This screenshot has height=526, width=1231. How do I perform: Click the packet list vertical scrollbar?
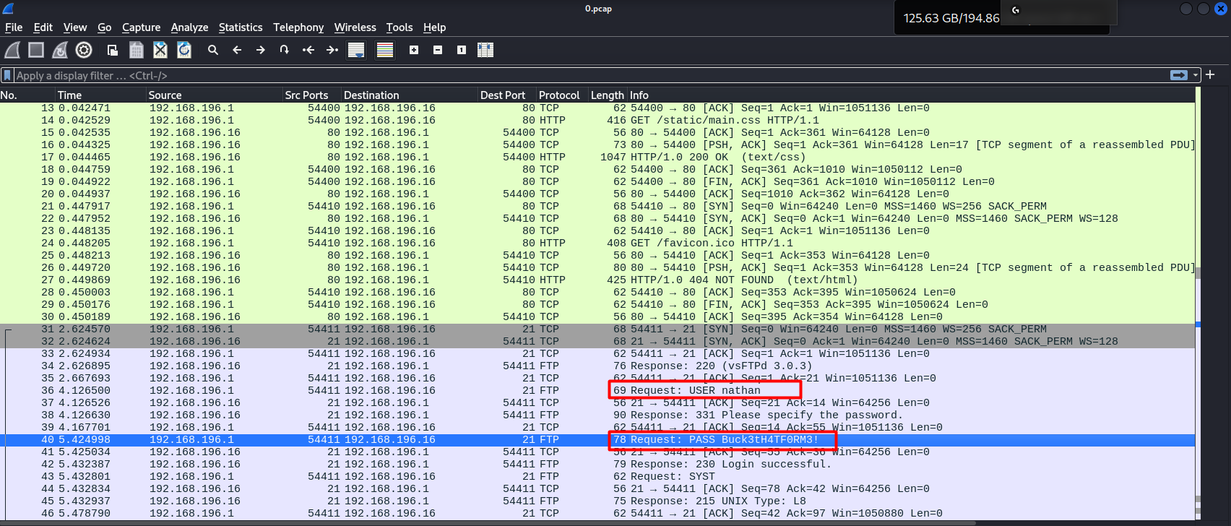tap(1198, 303)
